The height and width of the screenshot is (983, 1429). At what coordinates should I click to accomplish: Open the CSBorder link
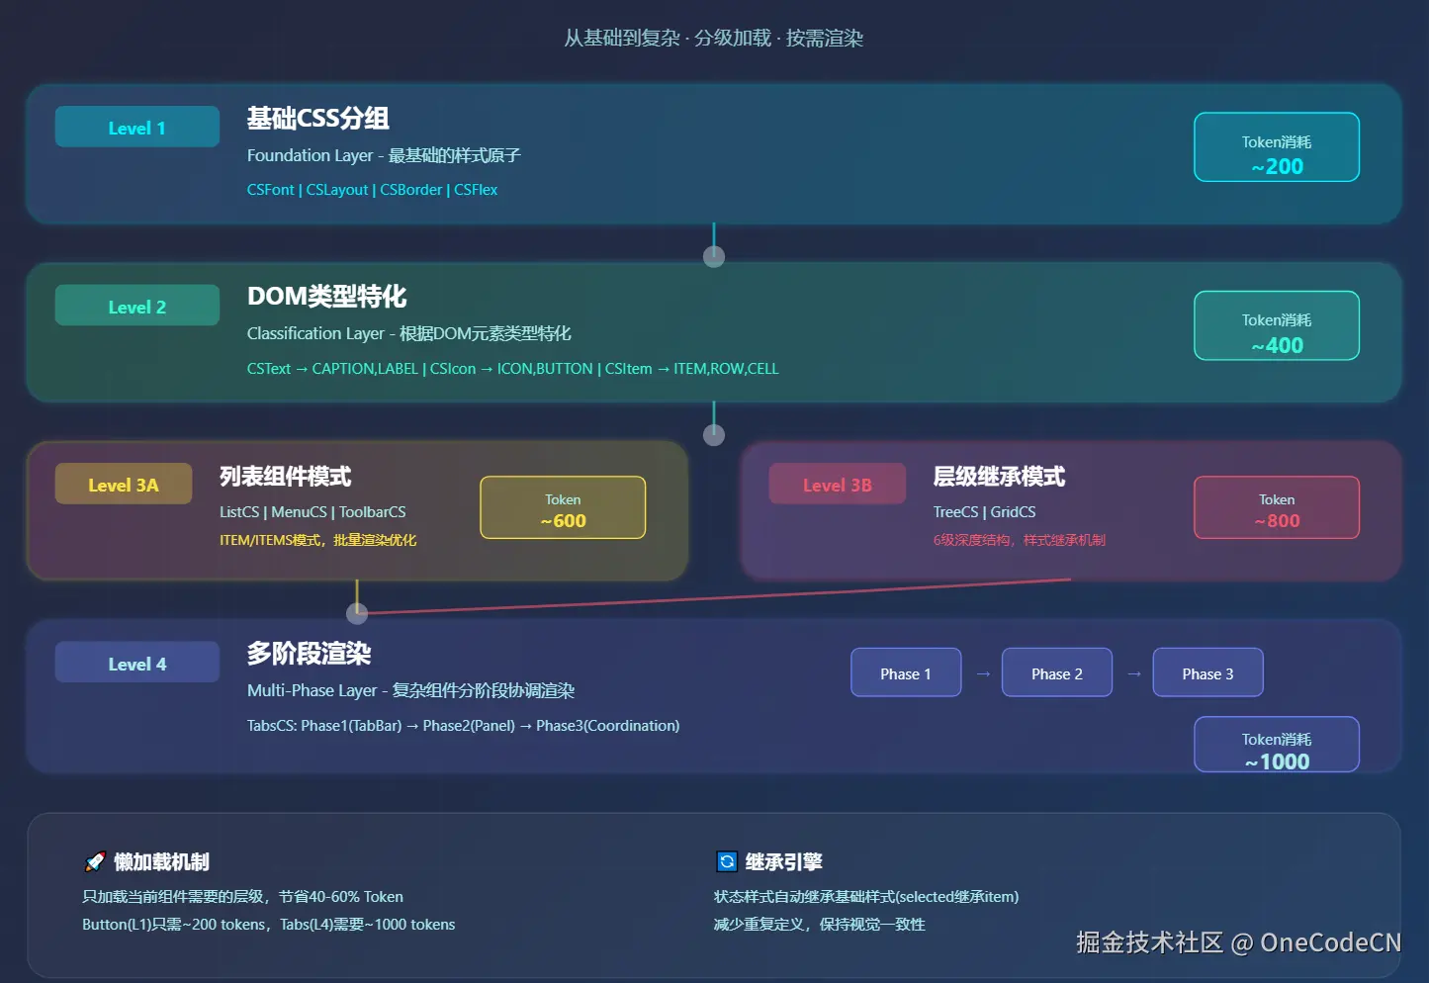[410, 189]
